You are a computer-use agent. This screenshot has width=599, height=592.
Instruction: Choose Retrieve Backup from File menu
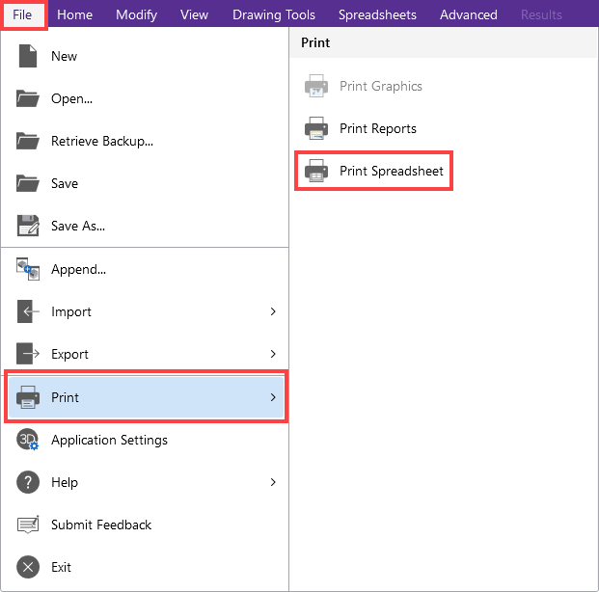click(101, 141)
